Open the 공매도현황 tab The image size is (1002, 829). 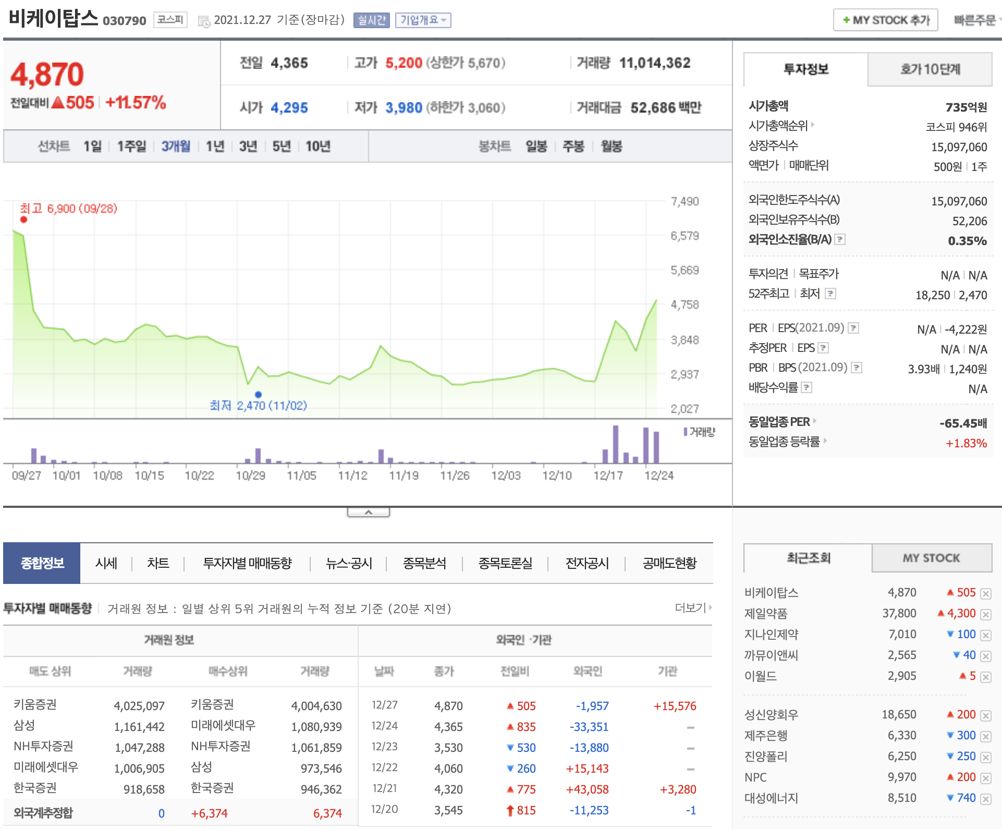(x=669, y=563)
